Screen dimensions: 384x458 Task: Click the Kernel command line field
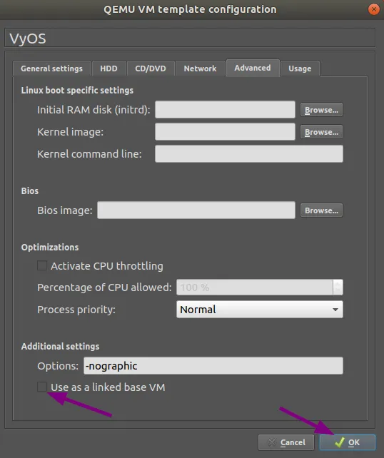point(249,153)
